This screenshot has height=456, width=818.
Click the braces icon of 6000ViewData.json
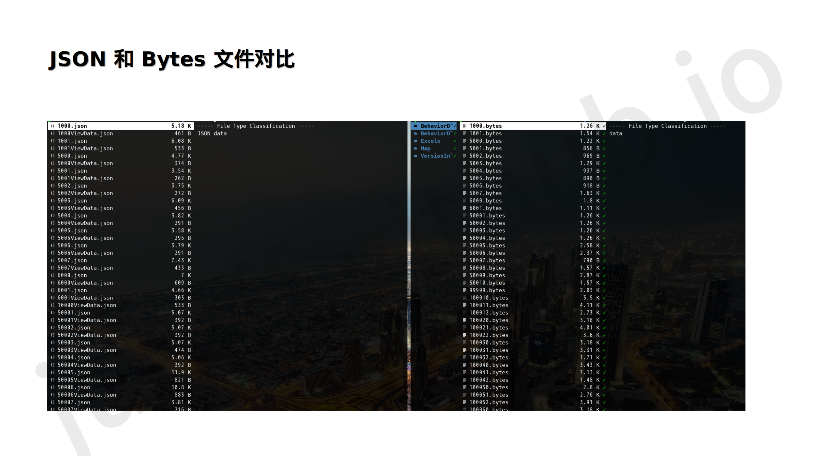53,283
